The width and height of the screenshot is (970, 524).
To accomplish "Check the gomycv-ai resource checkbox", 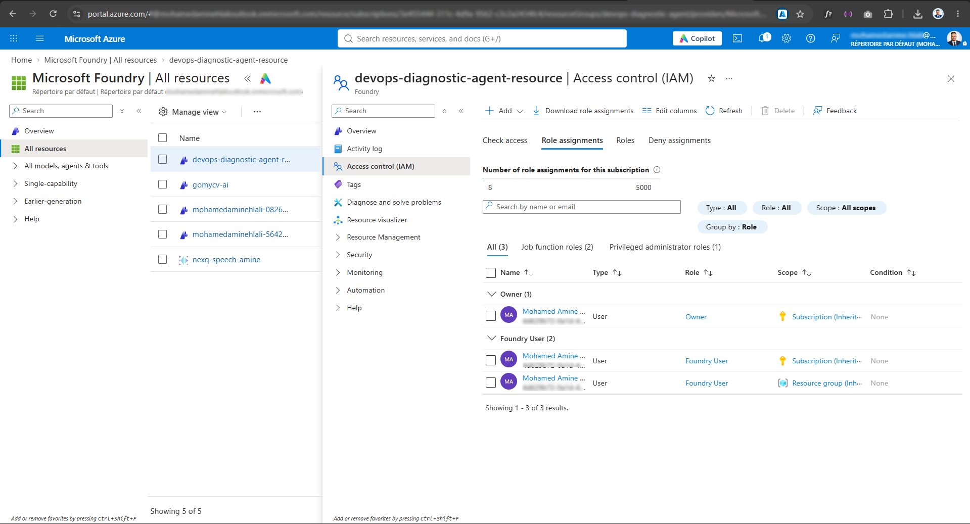I will (x=162, y=184).
